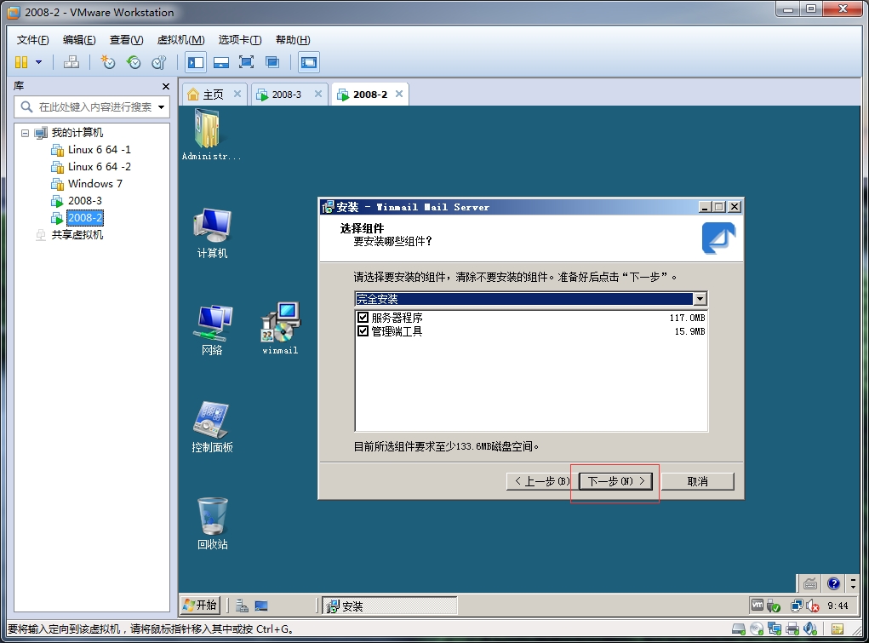Uncheck the 管理端工具 component checkbox

coord(363,331)
